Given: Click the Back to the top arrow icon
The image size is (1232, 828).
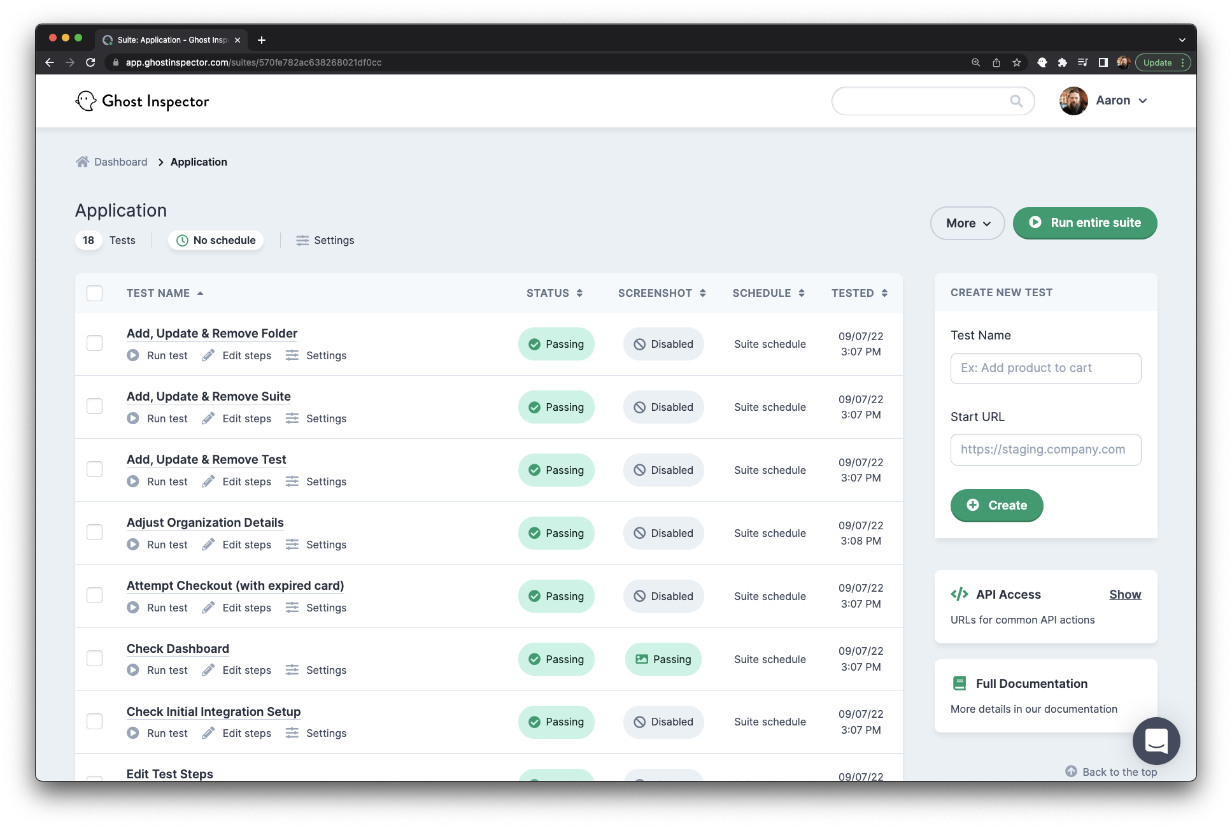Looking at the screenshot, I should click(x=1071, y=771).
